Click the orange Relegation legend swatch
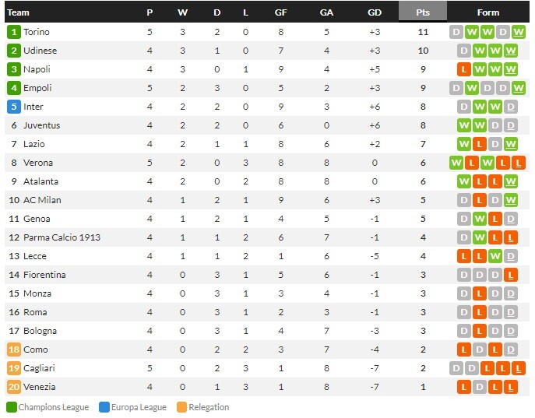The image size is (535, 418). click(x=181, y=407)
